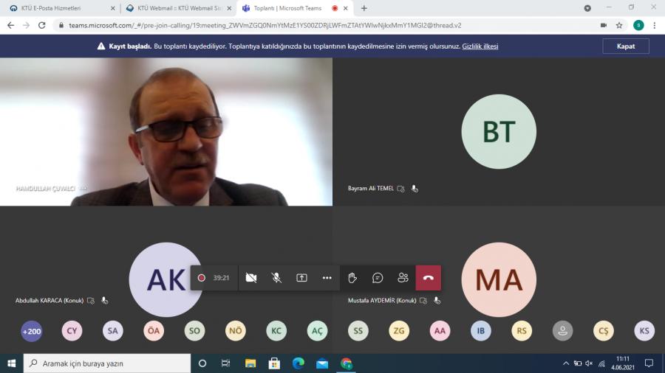Image resolution: width=665 pixels, height=373 pixels.
Task: Show the meeting chat conversation
Action: (378, 278)
